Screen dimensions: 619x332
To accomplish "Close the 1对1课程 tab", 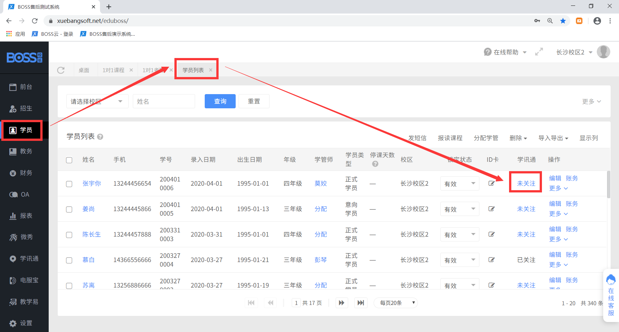I will tap(131, 70).
